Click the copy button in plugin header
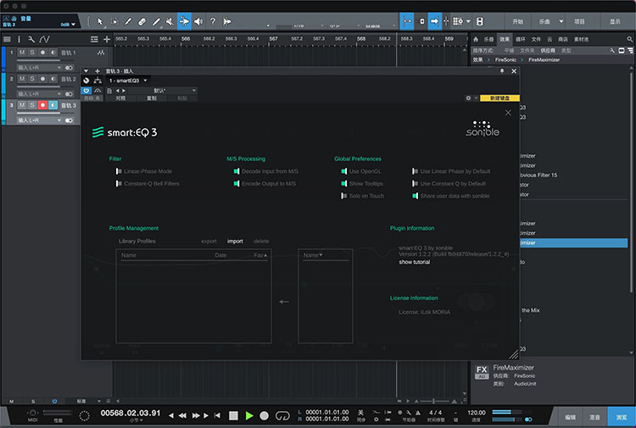 (151, 98)
